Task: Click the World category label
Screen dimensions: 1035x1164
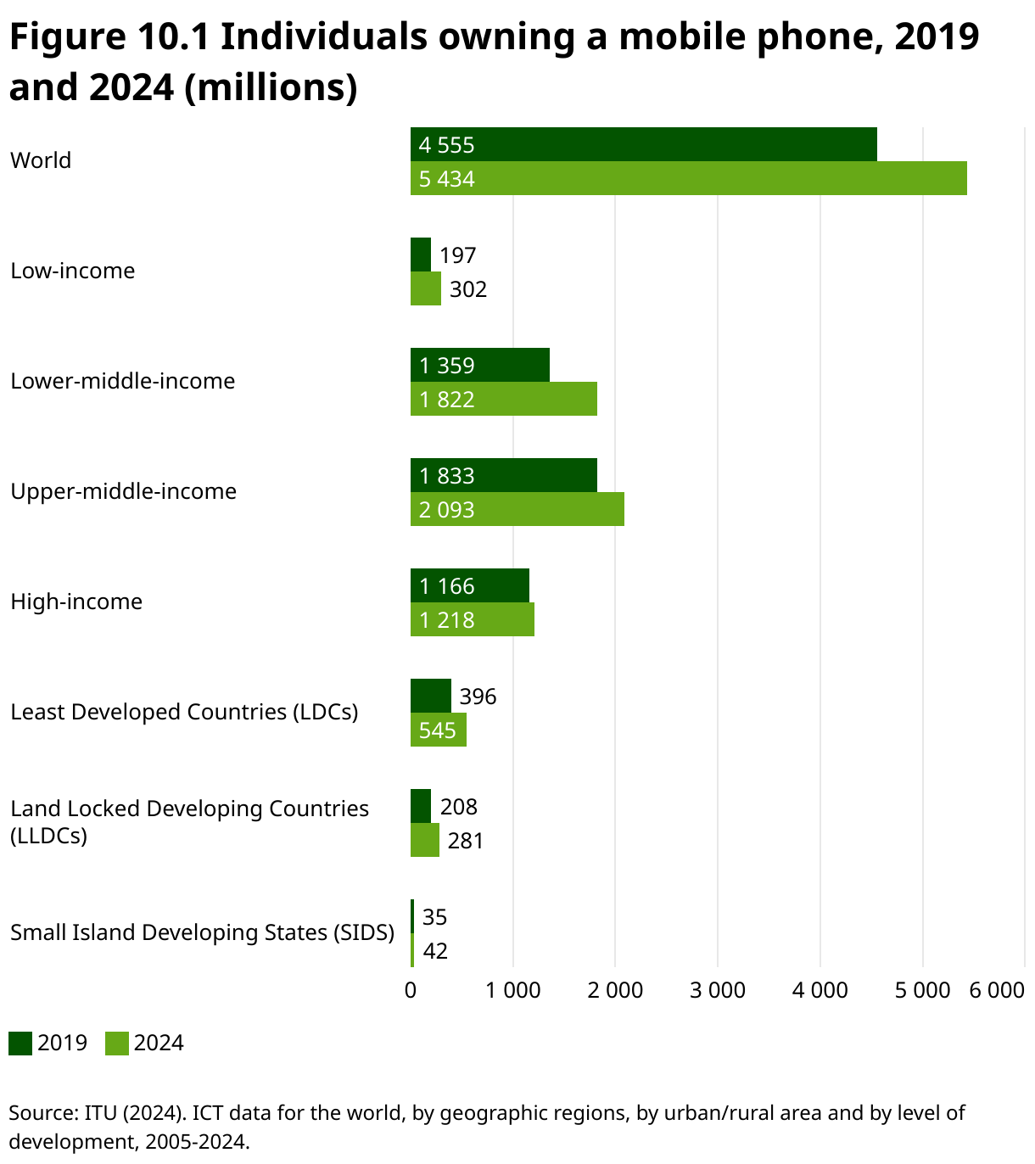Action: pos(40,160)
